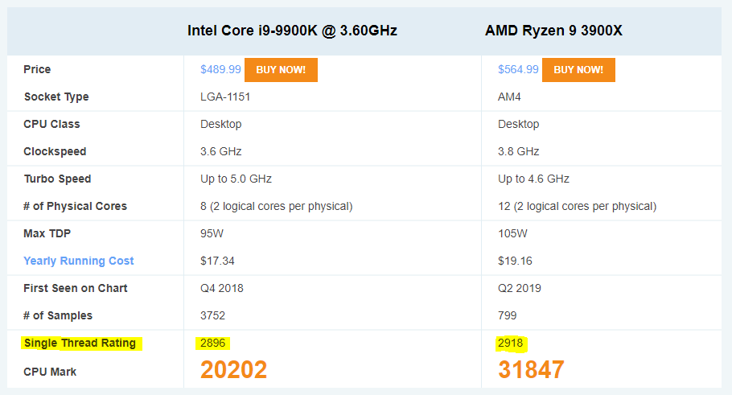This screenshot has width=732, height=395.
Task: Click the 3.6 GHz clockspeed value
Action: tap(221, 152)
